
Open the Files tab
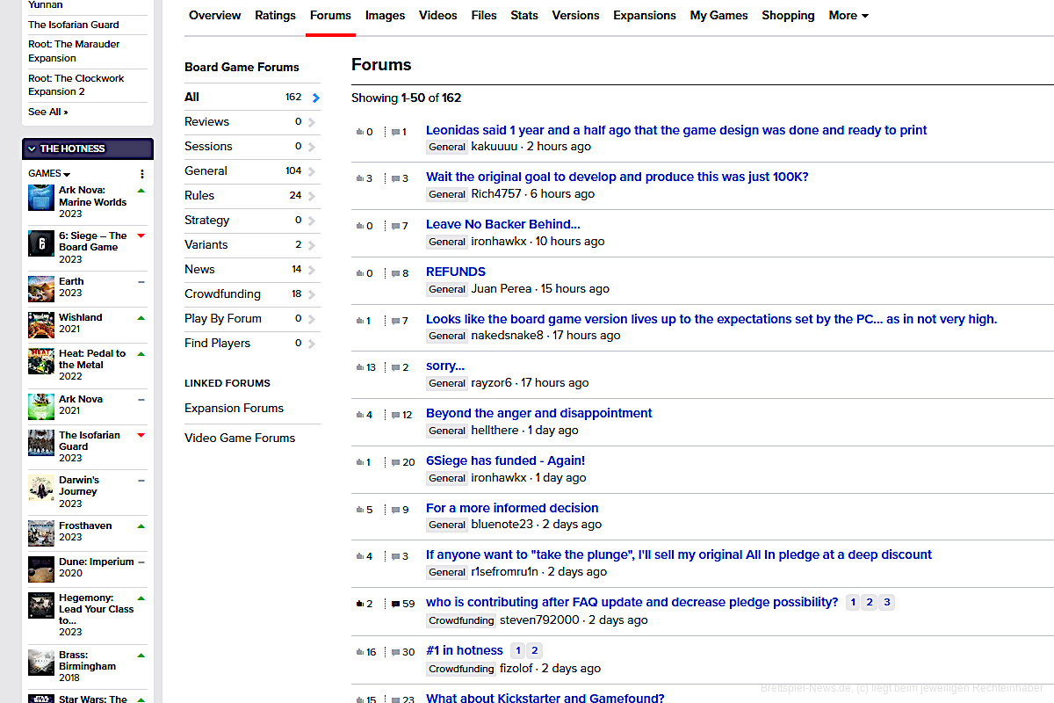[483, 15]
